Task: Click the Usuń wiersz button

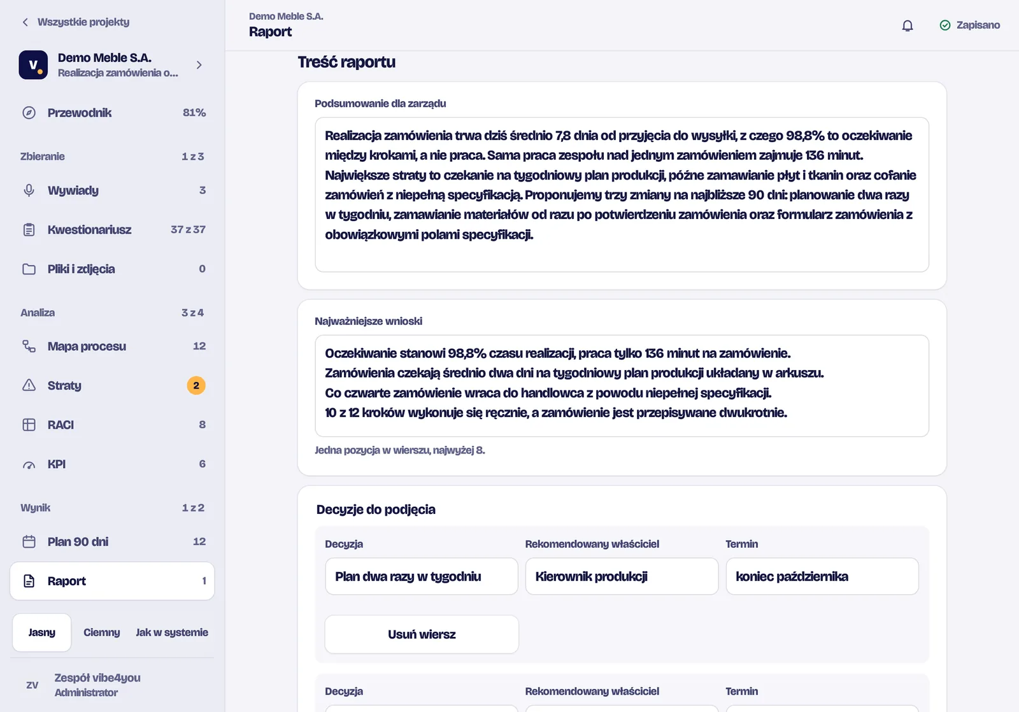Action: (422, 634)
